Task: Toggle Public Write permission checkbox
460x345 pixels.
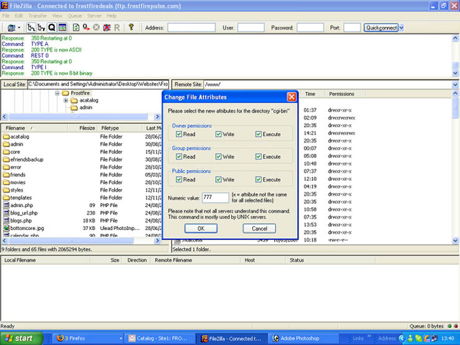Action: 218,179
